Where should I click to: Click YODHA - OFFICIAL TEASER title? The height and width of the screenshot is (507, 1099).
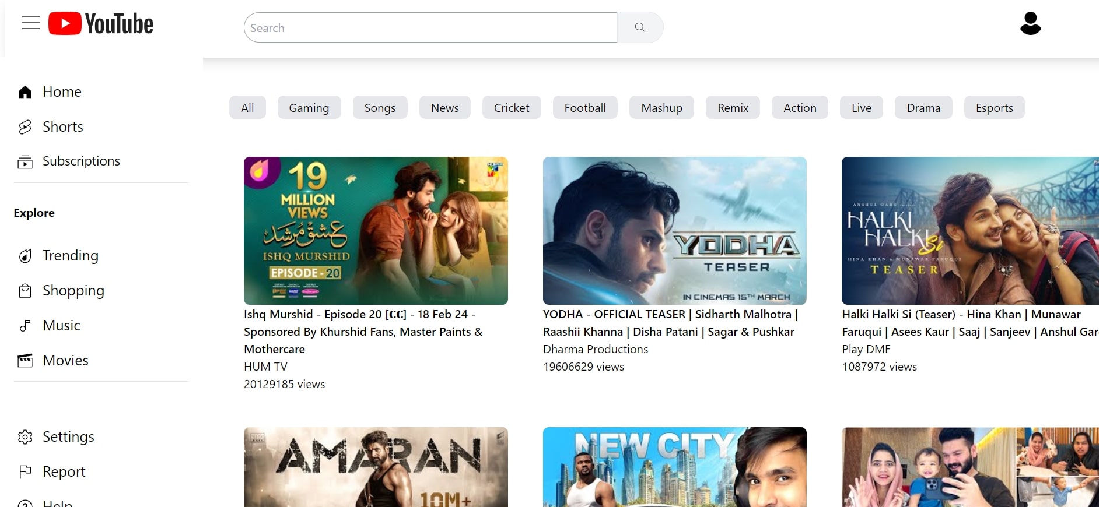[670, 323]
